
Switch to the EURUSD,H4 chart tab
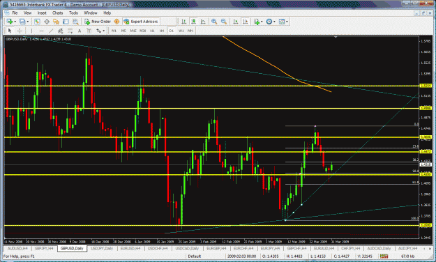pos(130,248)
